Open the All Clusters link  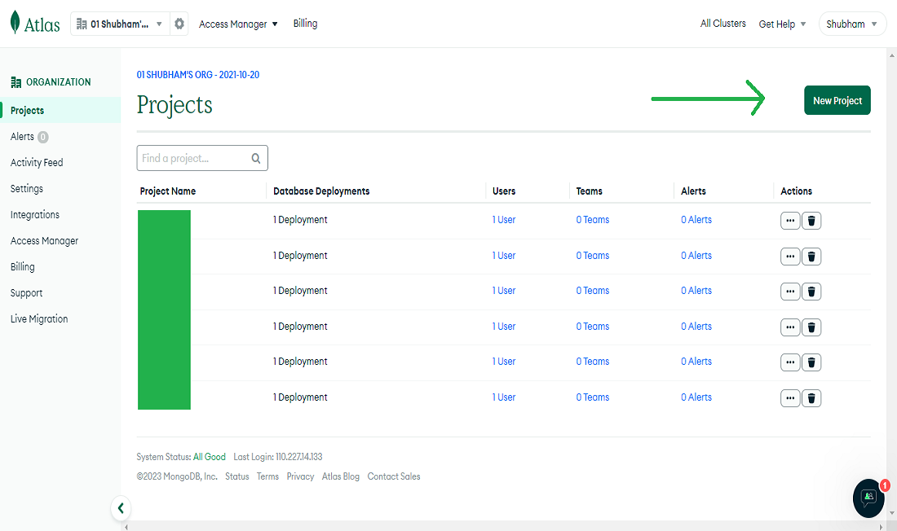point(723,24)
